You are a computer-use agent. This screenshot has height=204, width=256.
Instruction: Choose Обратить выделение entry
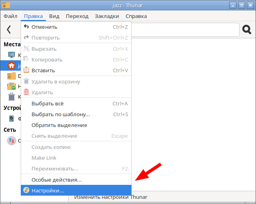pos(76,125)
